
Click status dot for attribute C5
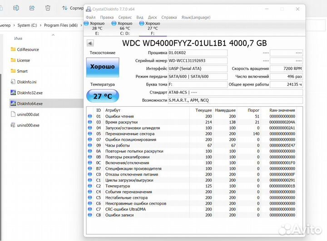90,197
